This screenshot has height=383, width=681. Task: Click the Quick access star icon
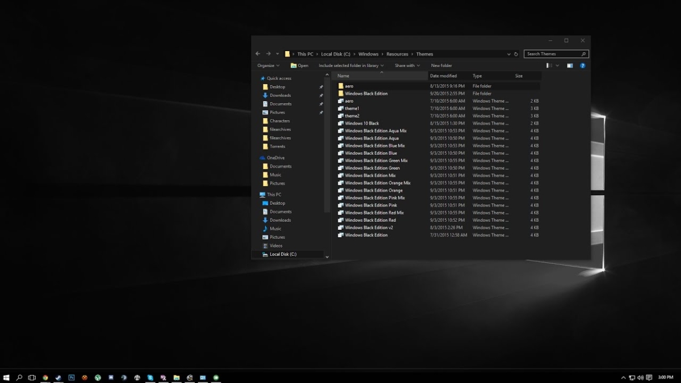tap(263, 78)
